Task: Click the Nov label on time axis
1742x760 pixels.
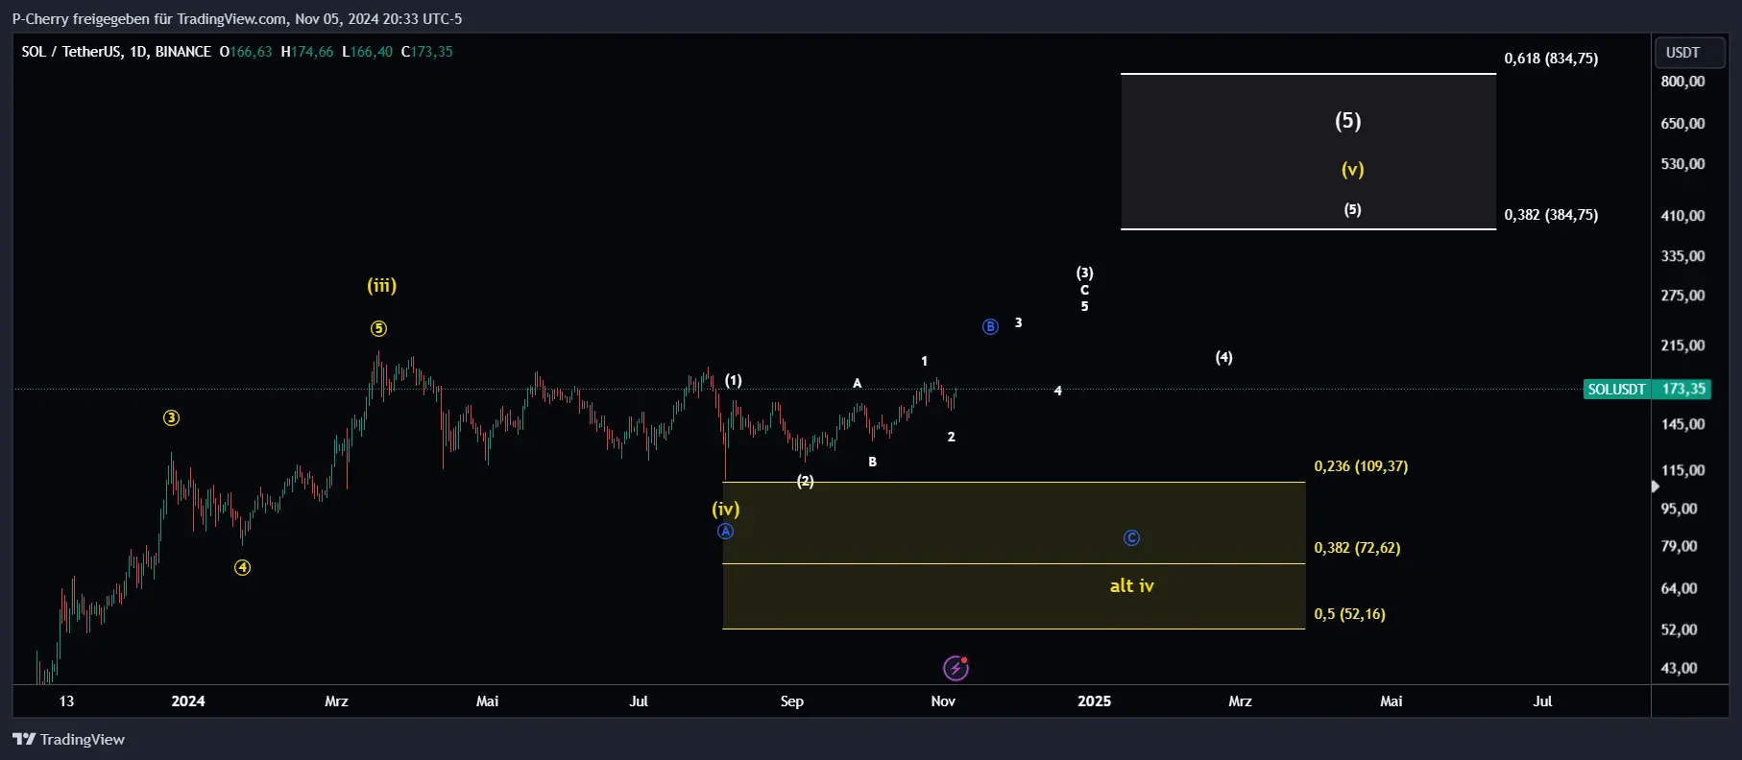Action: pos(943,701)
